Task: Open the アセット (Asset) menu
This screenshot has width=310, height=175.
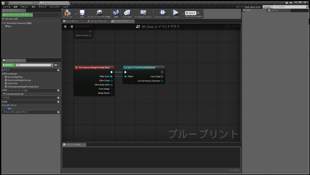Action: click(x=25, y=7)
